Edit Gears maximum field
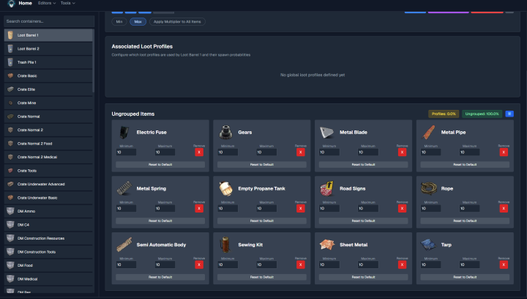This screenshot has width=527, height=299. click(266, 152)
